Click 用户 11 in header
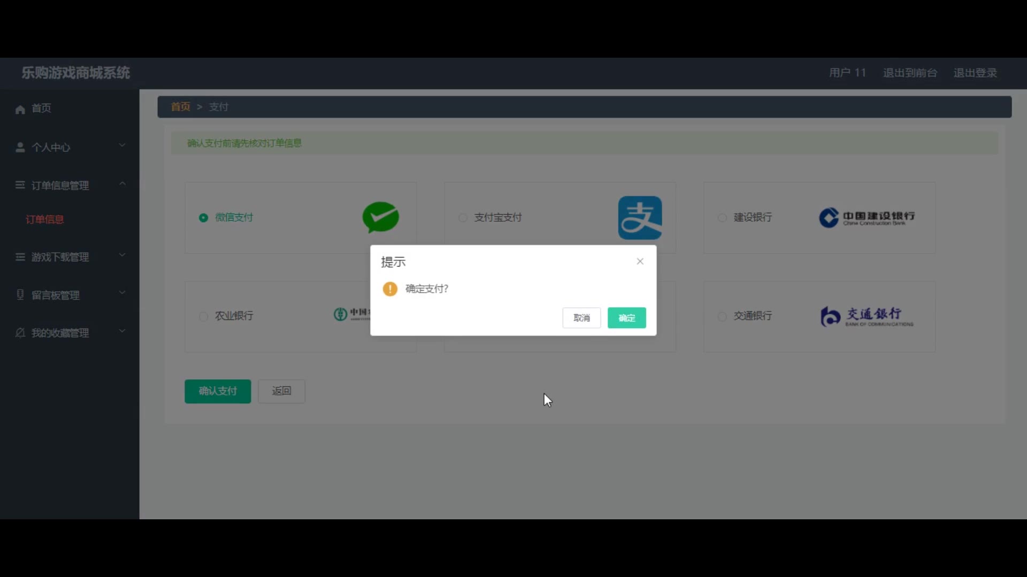1027x577 pixels. [847, 73]
